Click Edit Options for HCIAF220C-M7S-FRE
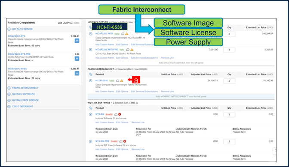 click(x=122, y=58)
